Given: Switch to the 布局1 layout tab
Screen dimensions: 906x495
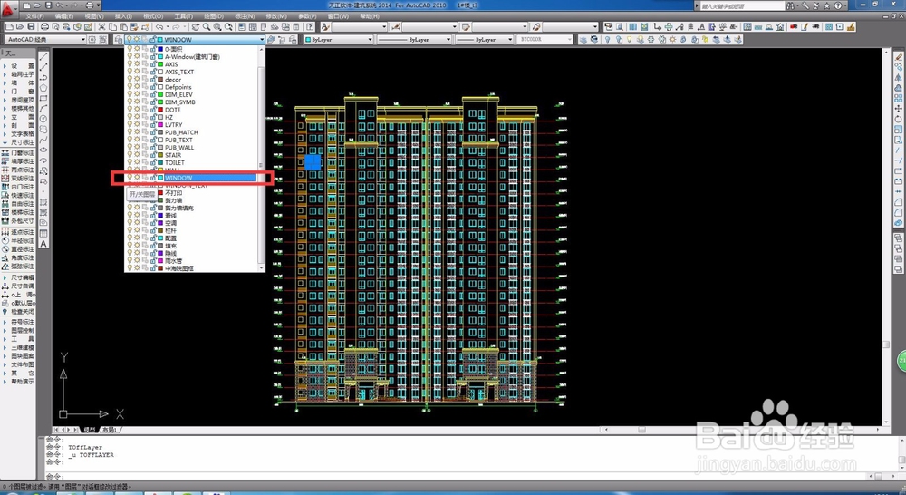Looking at the screenshot, I should (x=110, y=430).
